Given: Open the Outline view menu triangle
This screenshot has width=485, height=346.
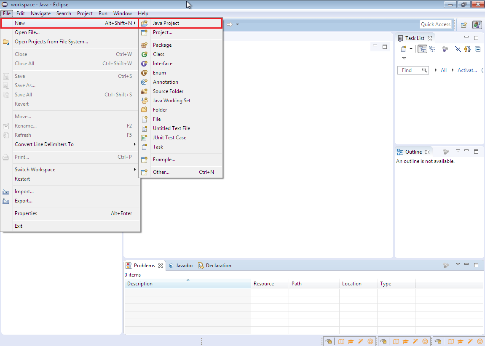Looking at the screenshot, I should click(x=458, y=151).
